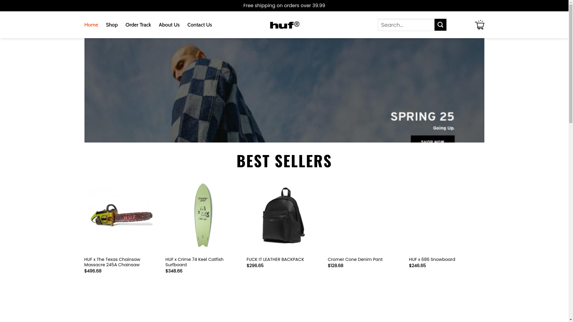Open HUF x 686 Snowboard product
This screenshot has height=322, width=573.
tap(432, 259)
